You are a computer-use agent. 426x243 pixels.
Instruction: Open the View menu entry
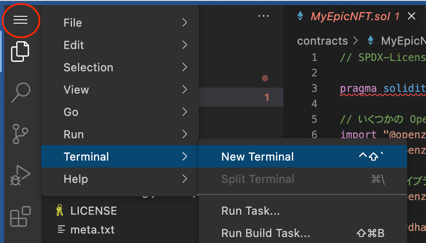[120, 90]
